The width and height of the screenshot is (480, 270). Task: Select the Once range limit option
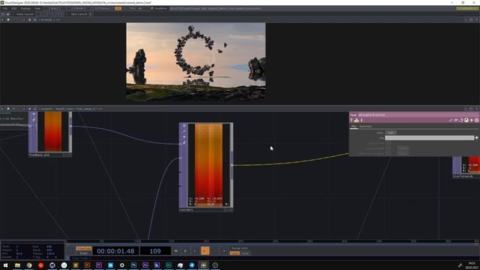pyautogui.click(x=245, y=253)
